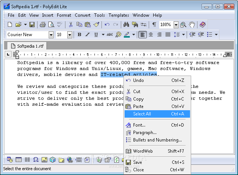Select the hand pan tool
238x175 pixels.
[x=192, y=25]
